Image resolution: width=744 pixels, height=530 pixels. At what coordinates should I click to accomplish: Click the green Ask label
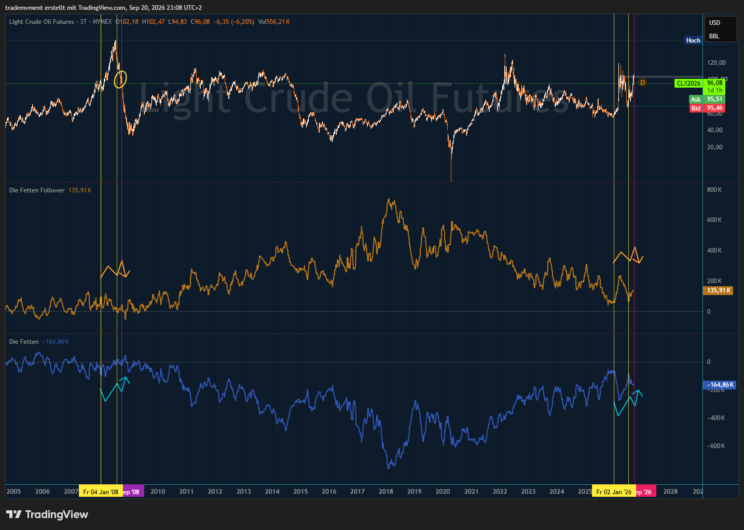pos(696,100)
